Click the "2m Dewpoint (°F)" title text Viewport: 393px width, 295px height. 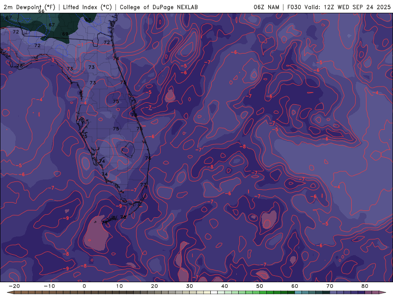pyautogui.click(x=29, y=7)
